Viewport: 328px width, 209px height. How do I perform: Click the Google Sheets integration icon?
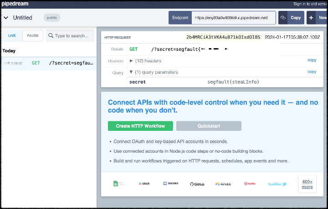click(119, 184)
